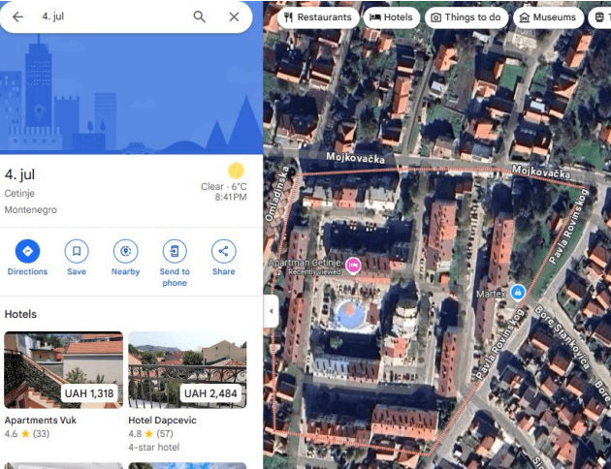This screenshot has height=469, width=611.
Task: Click Apartman Cetinje pink hotel marker
Action: point(354,265)
